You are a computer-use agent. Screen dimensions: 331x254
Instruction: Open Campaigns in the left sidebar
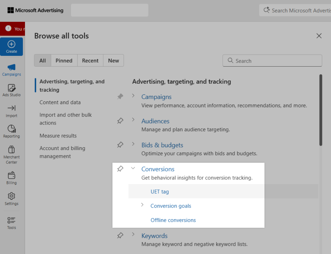[11, 70]
